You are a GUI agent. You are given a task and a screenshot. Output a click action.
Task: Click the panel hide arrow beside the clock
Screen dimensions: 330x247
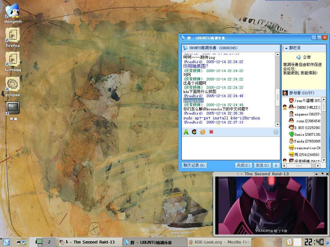click(328, 242)
